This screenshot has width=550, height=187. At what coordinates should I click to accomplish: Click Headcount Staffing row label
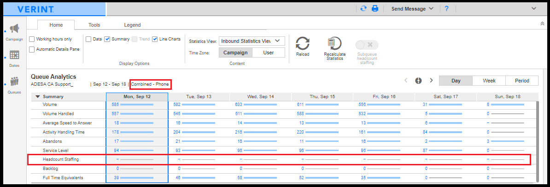(61, 159)
